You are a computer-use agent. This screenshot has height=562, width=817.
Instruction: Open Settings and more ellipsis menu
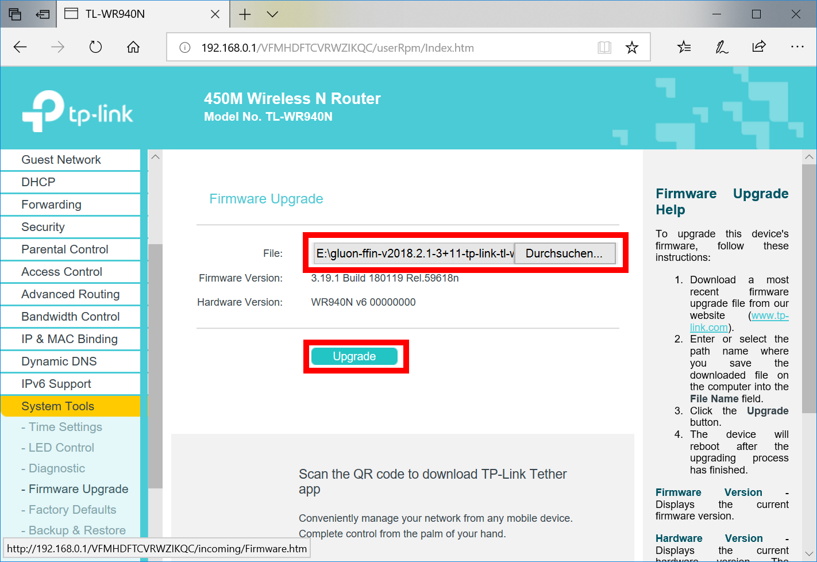797,47
